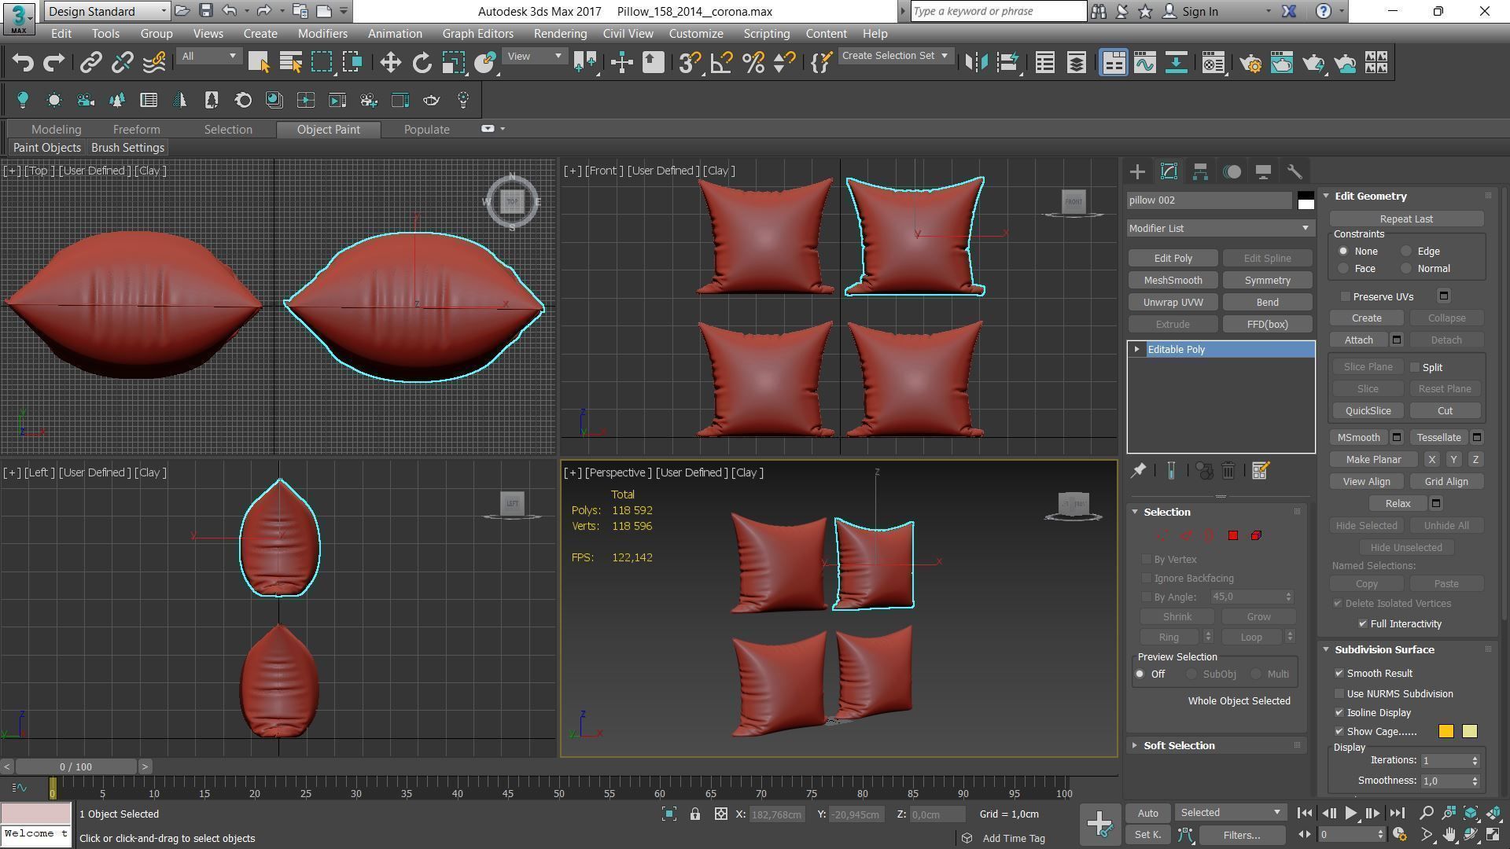Click the Redo arrow in main toolbar

53,63
